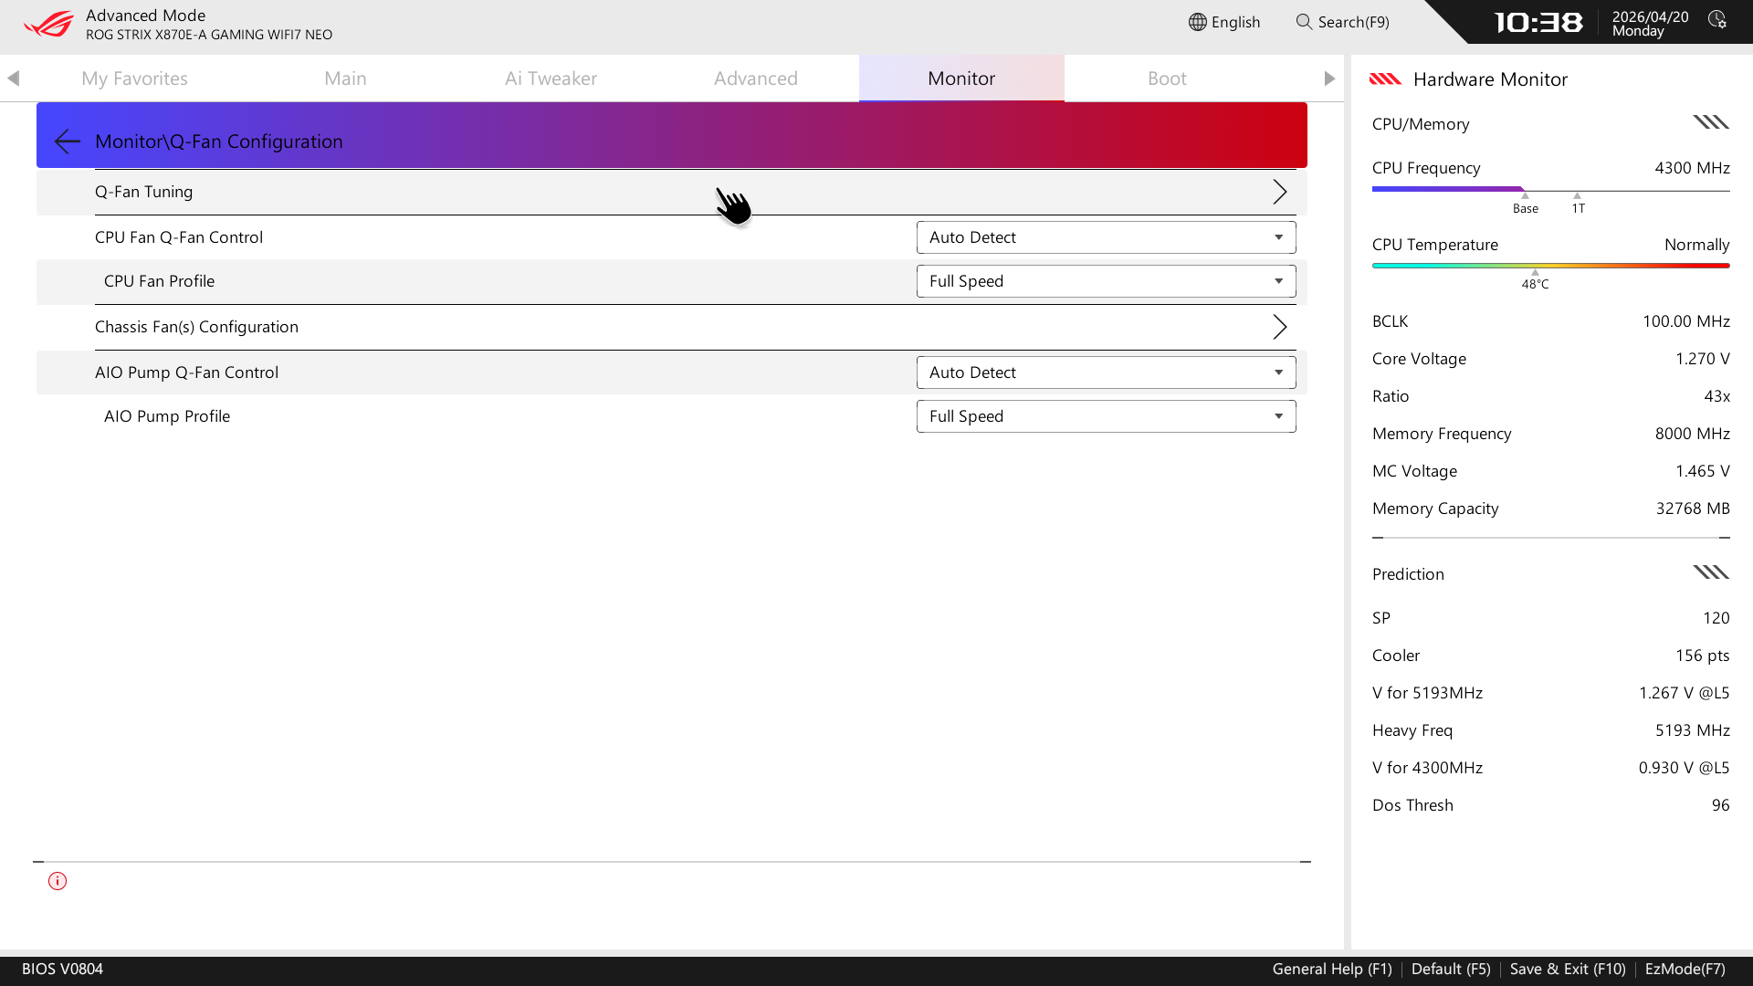Open AIO Pump Profile dropdown
This screenshot has width=1753, height=986.
click(1106, 416)
